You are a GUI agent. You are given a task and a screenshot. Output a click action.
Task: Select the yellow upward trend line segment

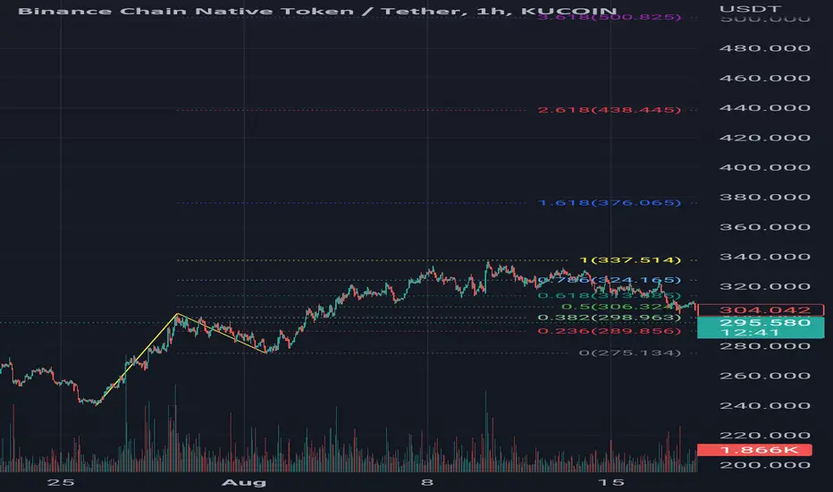[x=137, y=360]
